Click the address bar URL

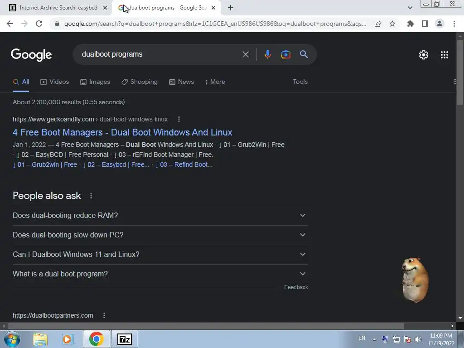click(215, 24)
